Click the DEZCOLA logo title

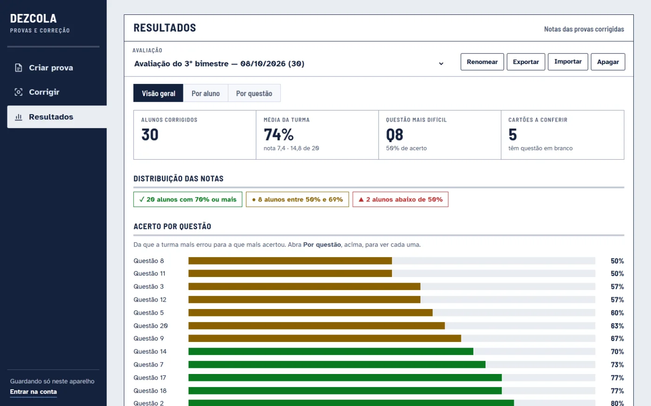[33, 19]
